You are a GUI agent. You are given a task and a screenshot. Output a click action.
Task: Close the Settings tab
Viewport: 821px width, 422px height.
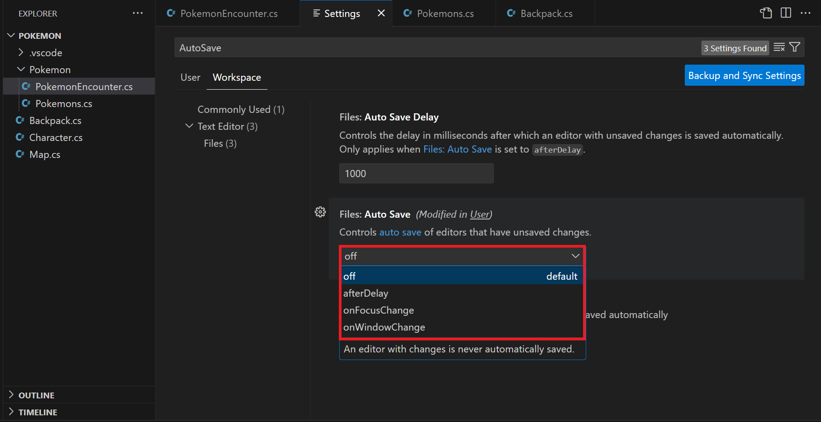click(x=381, y=13)
